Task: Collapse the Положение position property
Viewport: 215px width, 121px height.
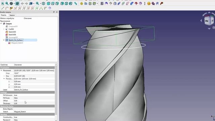Action: pyautogui.click(x=4, y=79)
